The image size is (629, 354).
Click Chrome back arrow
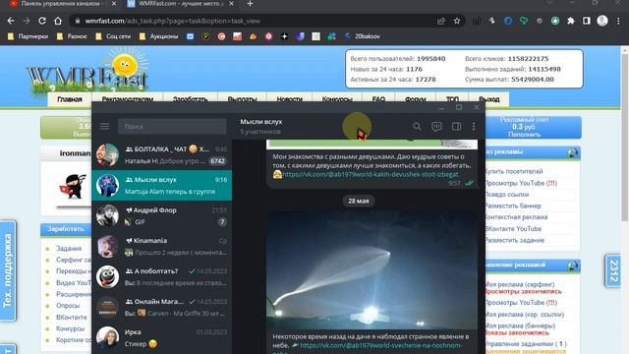11,21
